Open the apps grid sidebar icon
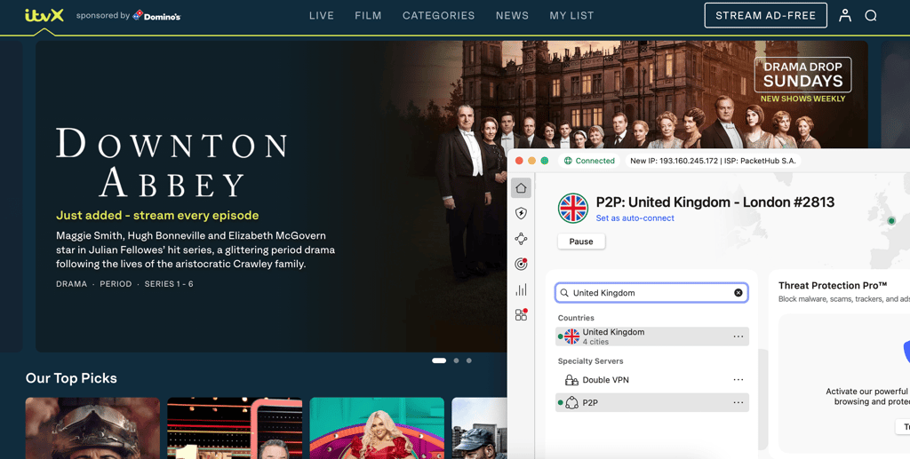The width and height of the screenshot is (910, 459). pos(521,314)
